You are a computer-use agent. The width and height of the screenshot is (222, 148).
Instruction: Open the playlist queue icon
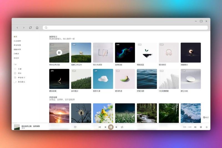[x=206, y=127]
